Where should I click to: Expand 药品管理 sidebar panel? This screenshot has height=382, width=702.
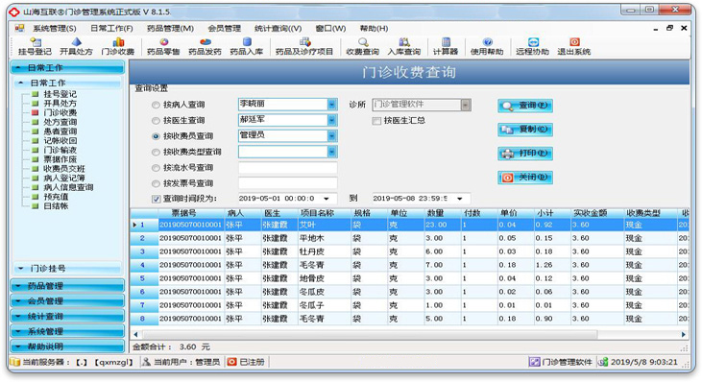tap(67, 286)
